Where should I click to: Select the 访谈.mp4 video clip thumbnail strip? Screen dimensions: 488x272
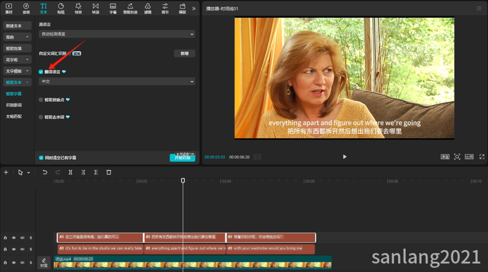point(192,265)
